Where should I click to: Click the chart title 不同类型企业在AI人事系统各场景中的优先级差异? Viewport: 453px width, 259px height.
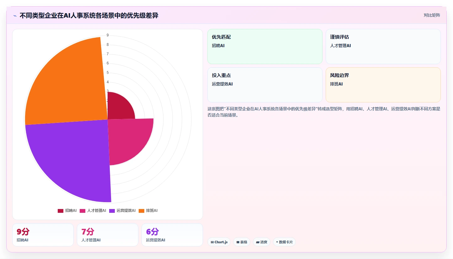tap(89, 15)
